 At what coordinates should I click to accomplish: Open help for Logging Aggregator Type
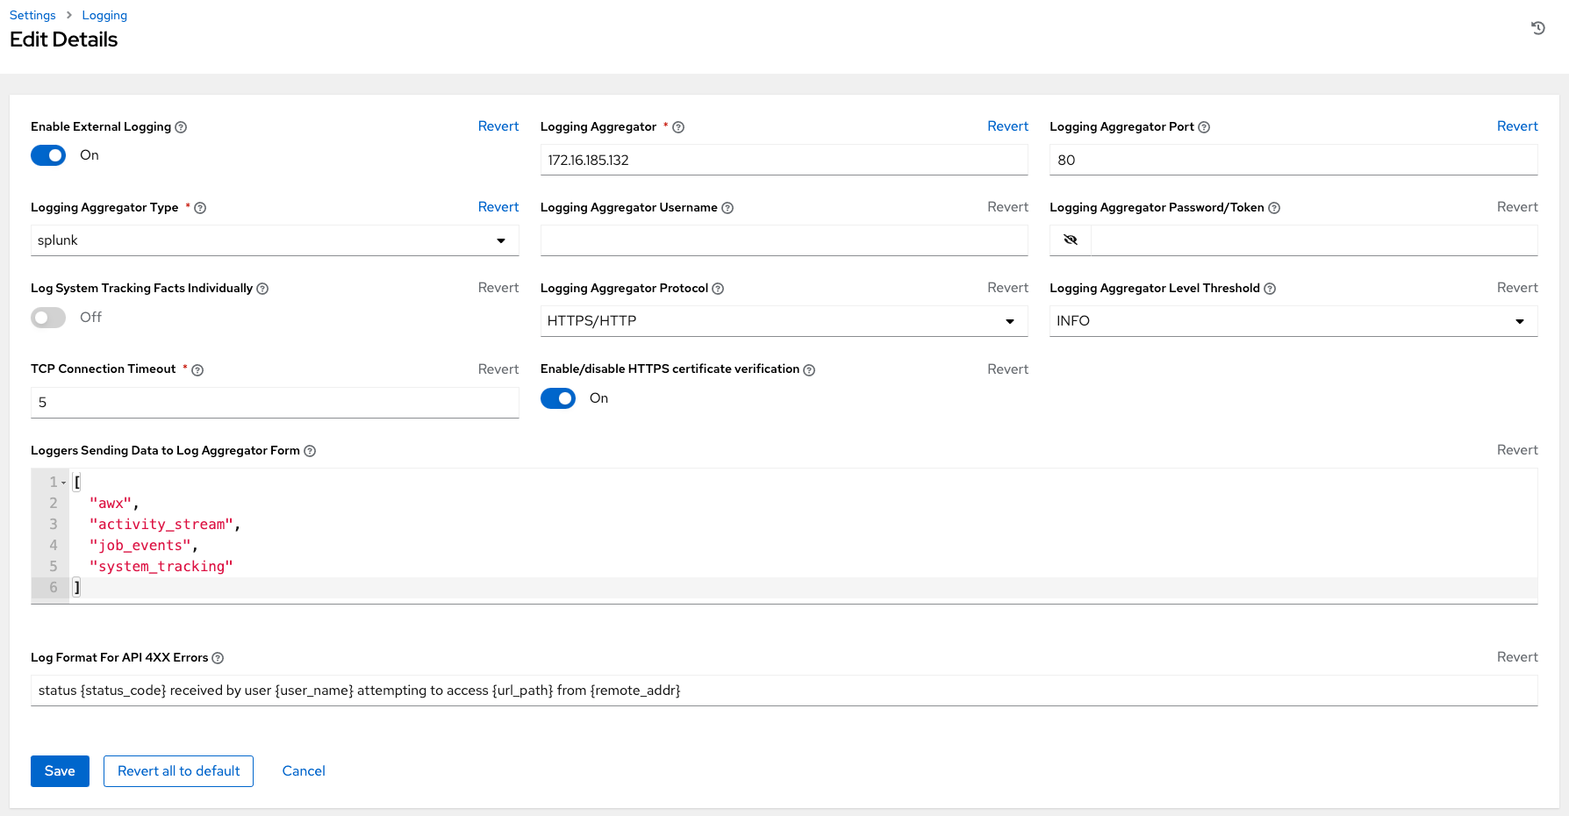click(200, 208)
